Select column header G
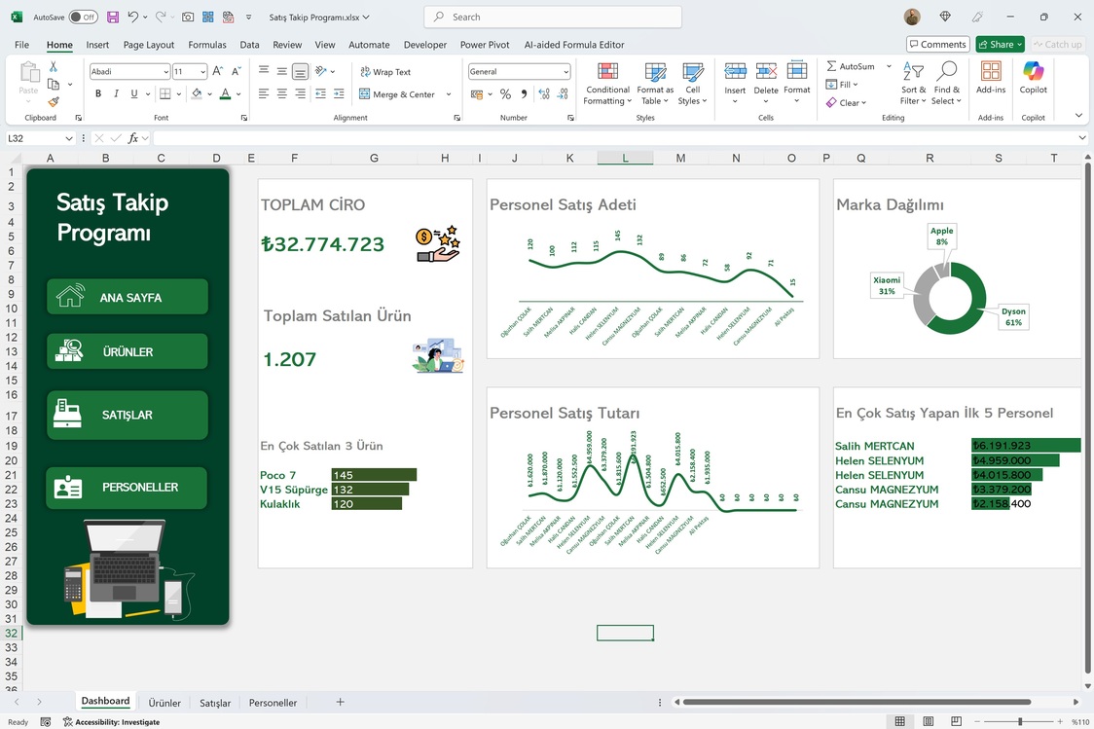Viewport: 1094px width, 729px height. 374,158
